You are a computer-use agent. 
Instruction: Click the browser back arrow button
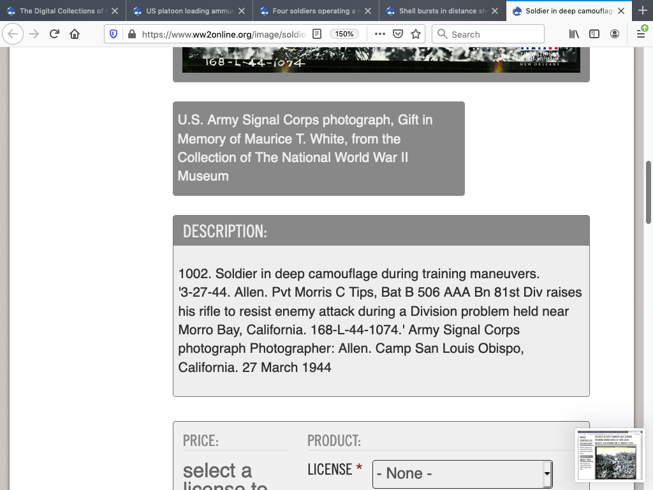[x=13, y=34]
